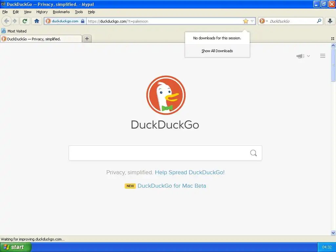Open the View menu

pyautogui.click(x=28, y=12)
